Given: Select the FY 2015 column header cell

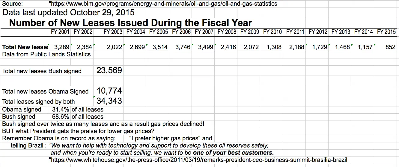Looking at the screenshot, I should [x=386, y=32].
